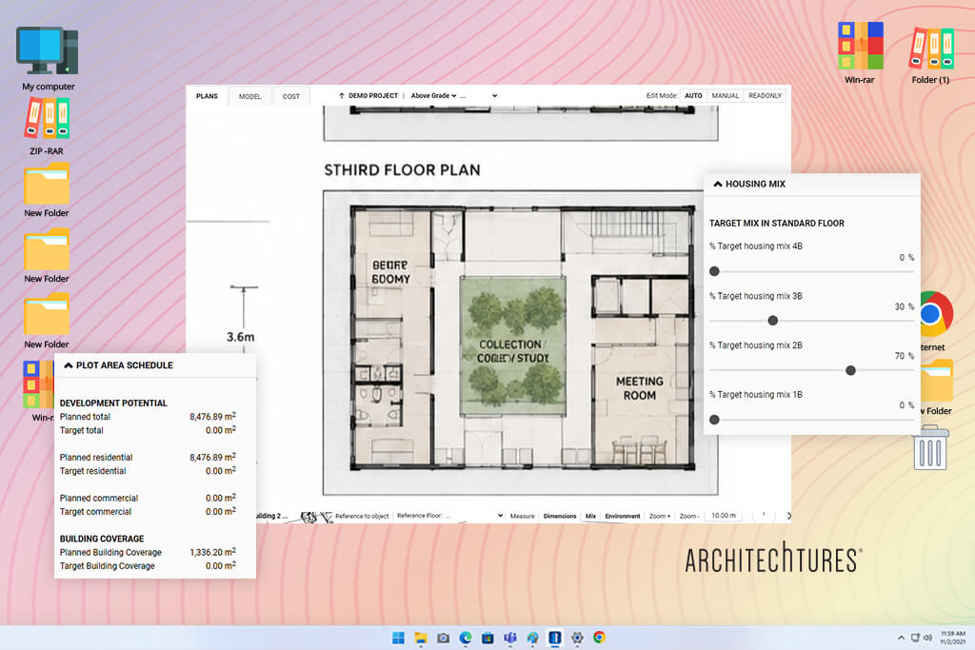Open My computer desktop icon
975x650 pixels.
pos(48,58)
